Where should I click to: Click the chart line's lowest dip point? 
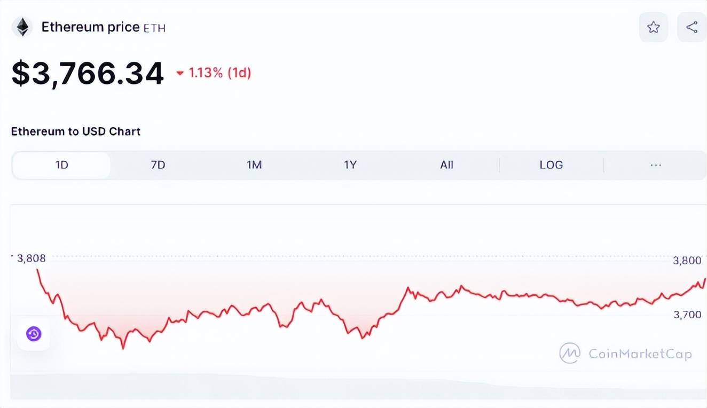click(x=123, y=348)
